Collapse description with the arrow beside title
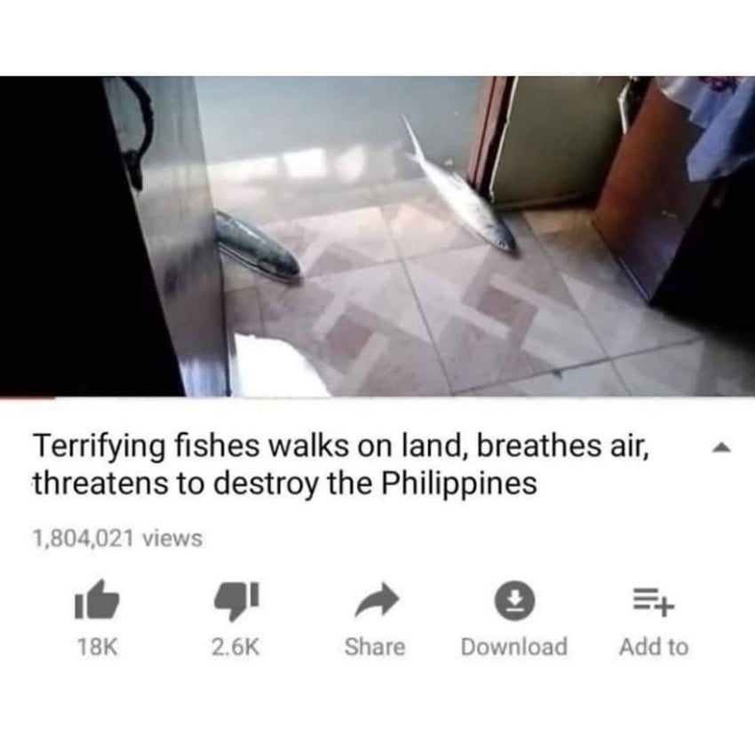 pyautogui.click(x=722, y=448)
